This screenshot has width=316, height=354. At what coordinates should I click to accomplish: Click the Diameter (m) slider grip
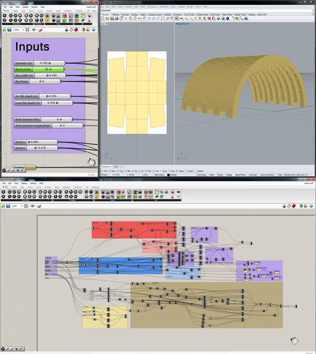[49, 63]
